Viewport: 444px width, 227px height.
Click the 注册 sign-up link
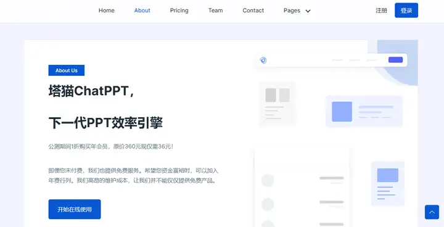pyautogui.click(x=381, y=10)
